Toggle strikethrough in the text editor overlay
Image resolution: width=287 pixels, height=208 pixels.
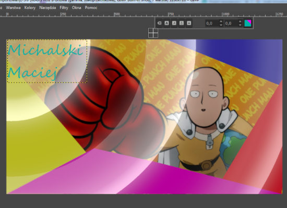pyautogui.click(x=189, y=23)
